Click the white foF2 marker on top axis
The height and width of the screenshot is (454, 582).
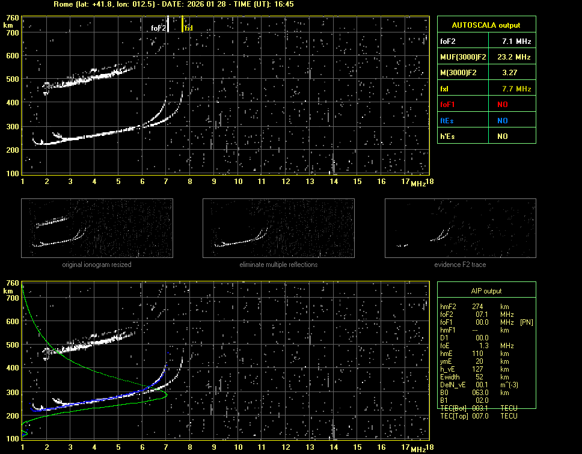(x=168, y=25)
